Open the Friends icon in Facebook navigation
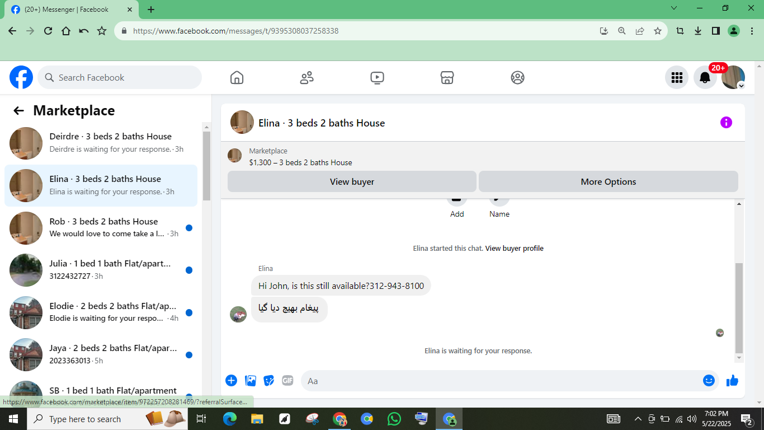The width and height of the screenshot is (764, 430). pyautogui.click(x=307, y=77)
